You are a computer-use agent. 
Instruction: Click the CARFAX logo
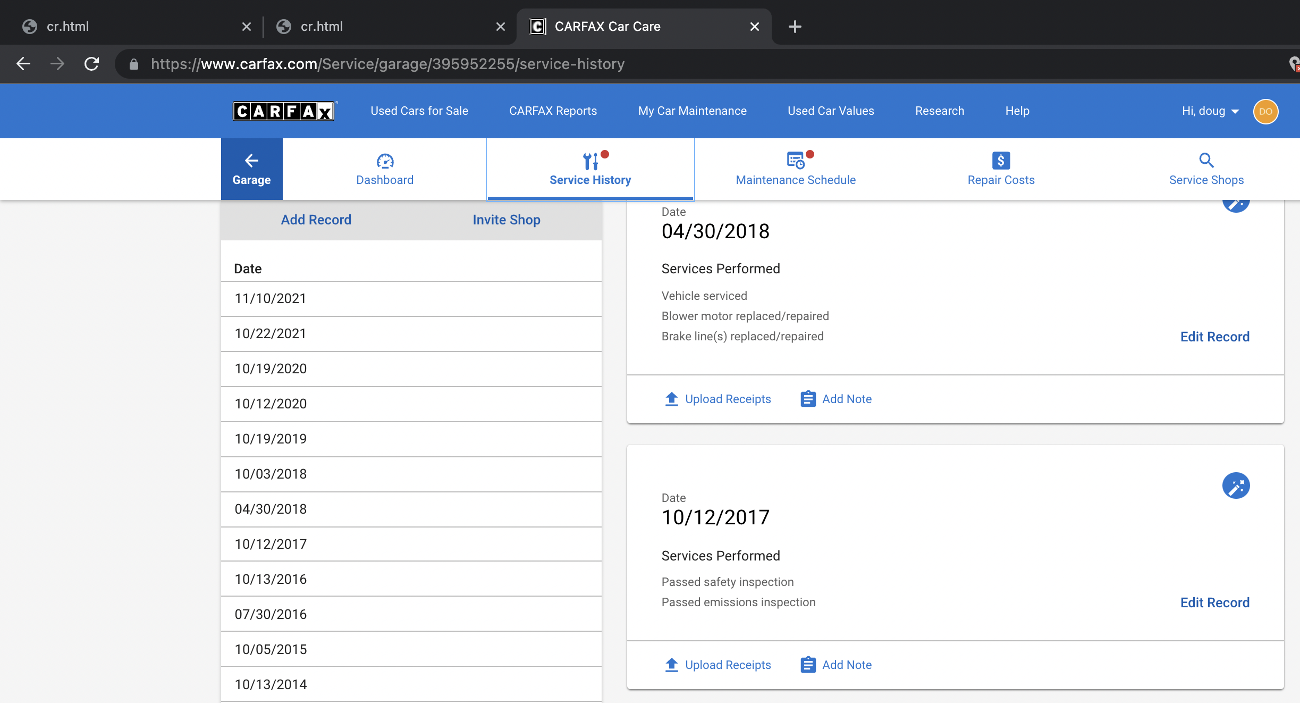pos(284,111)
